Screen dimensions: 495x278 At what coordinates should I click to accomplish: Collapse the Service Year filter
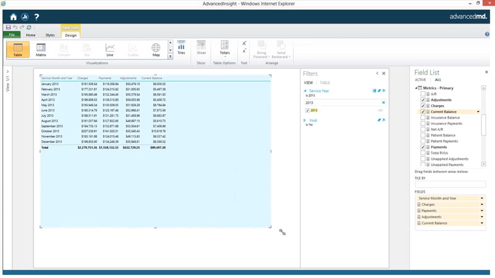click(x=305, y=91)
